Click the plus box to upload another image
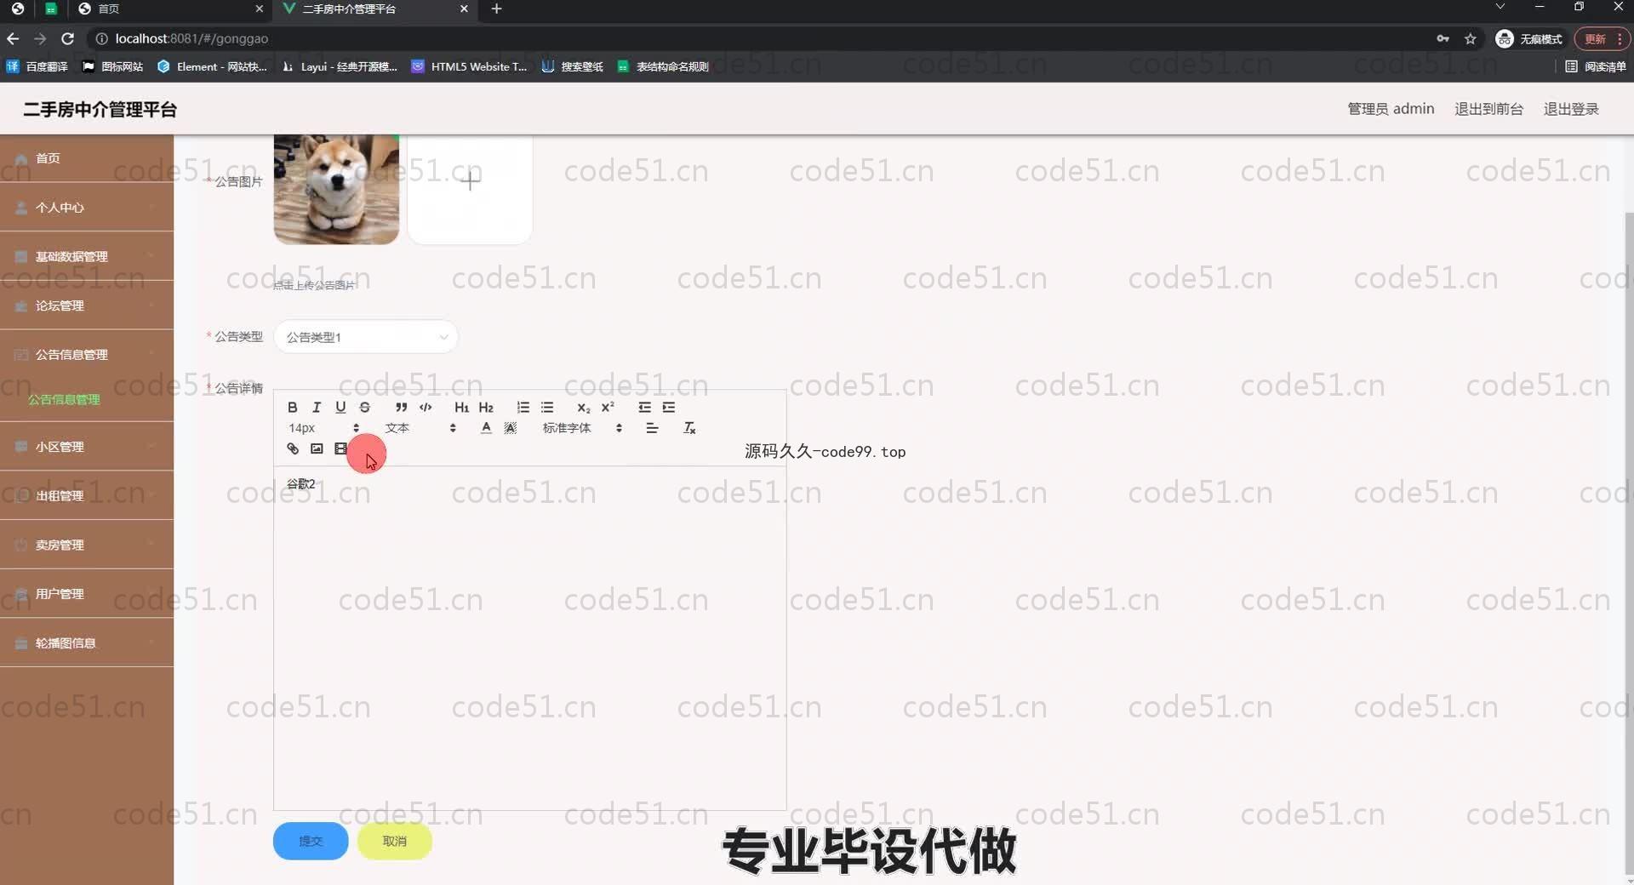This screenshot has width=1634, height=885. click(470, 180)
